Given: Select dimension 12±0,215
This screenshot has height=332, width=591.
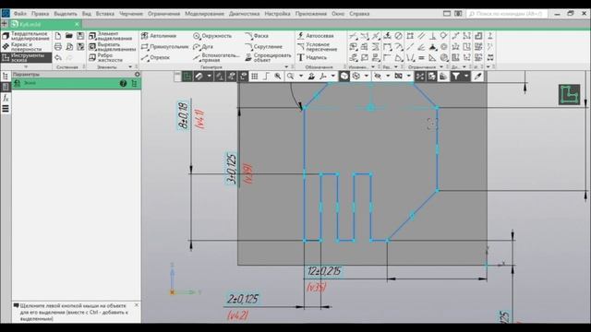Looking at the screenshot, I should [324, 271].
